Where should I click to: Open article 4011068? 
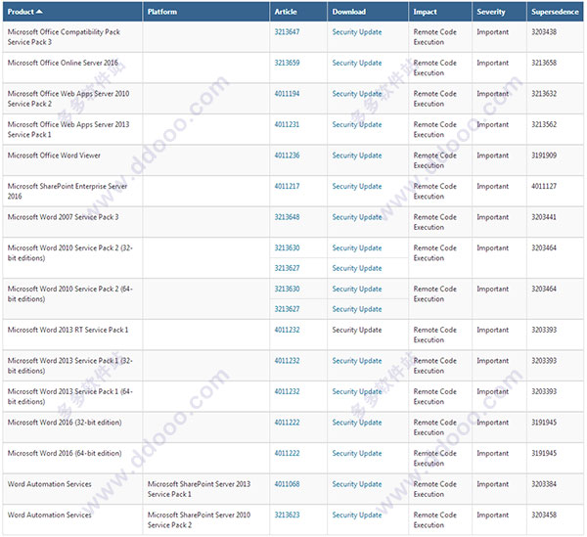coord(287,484)
